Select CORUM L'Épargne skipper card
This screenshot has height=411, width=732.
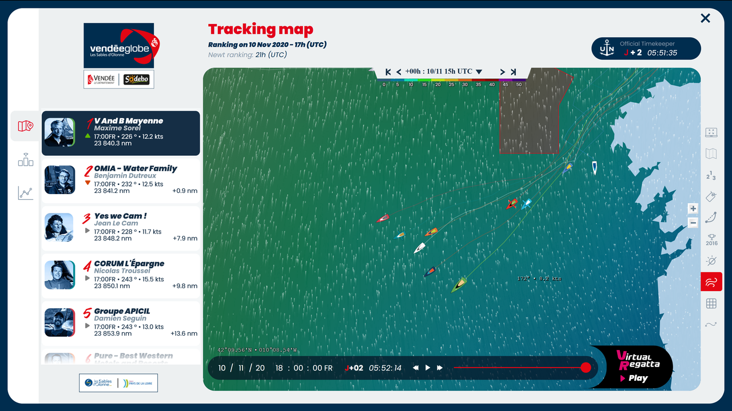(x=121, y=276)
